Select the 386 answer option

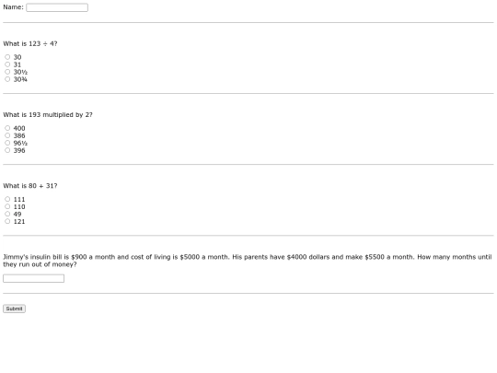pyautogui.click(x=7, y=135)
